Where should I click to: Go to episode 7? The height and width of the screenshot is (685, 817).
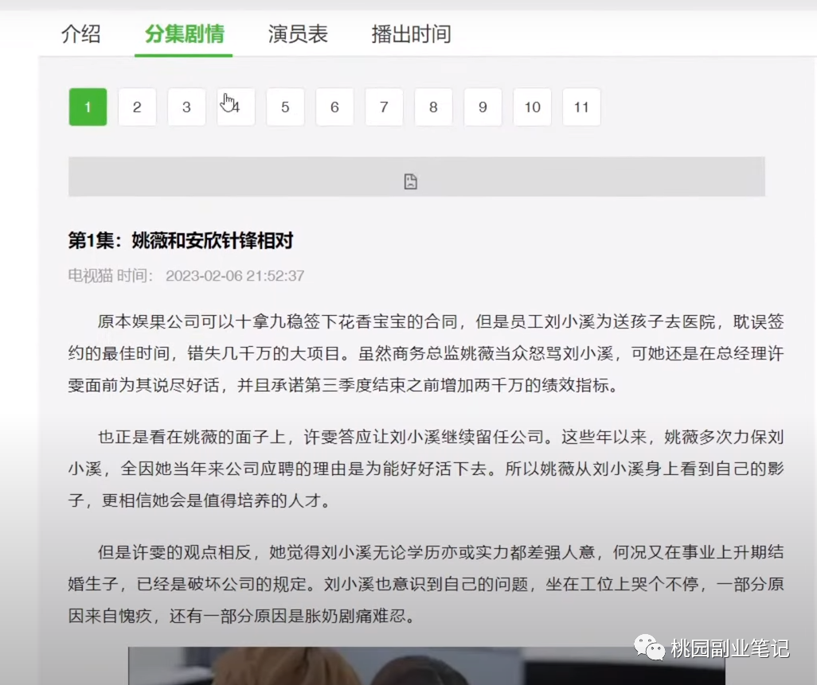pos(384,107)
